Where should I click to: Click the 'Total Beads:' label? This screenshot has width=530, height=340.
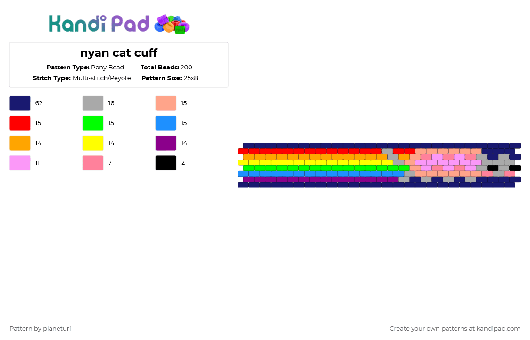coord(160,68)
